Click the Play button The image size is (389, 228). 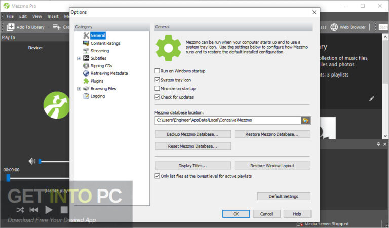click(49, 210)
